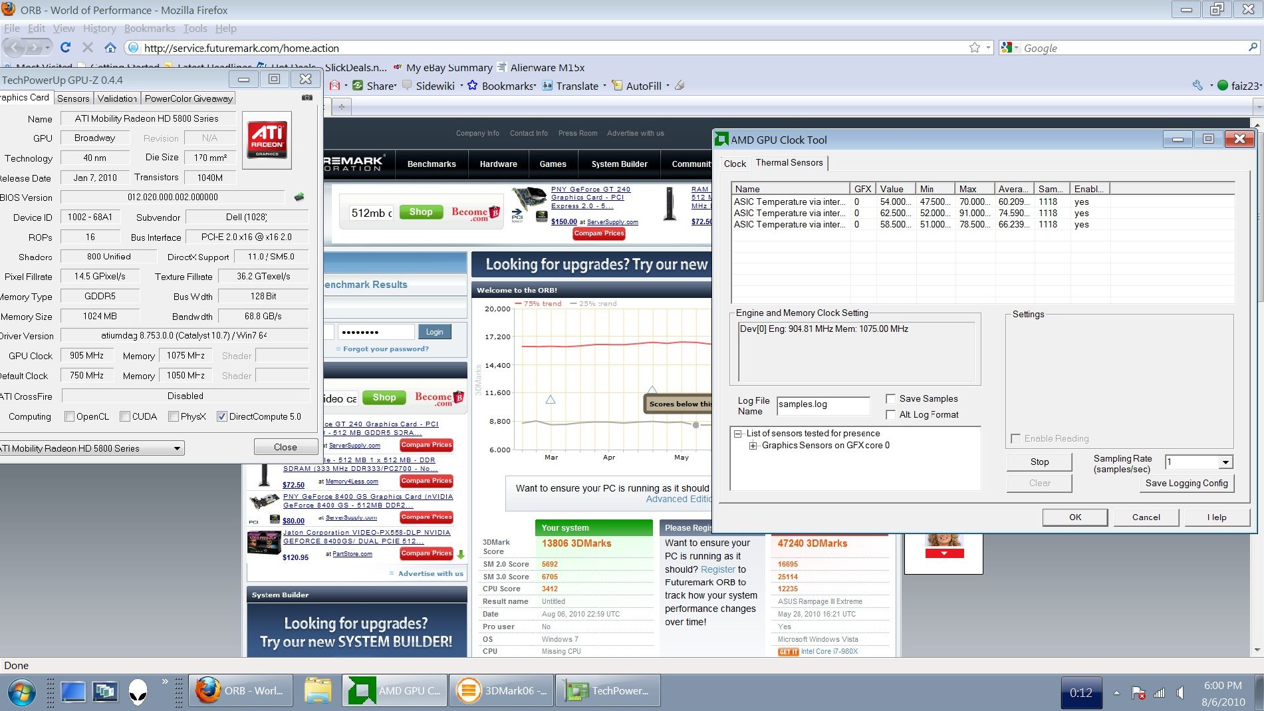The image size is (1264, 711).
Task: Click the Google toolbar AutoFill button
Action: pos(636,86)
